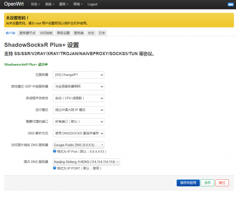Image resolution: width=236 pixels, height=201 pixels.
Task: Open the 多线程并发转发 dropdown
Action: [x=78, y=98]
